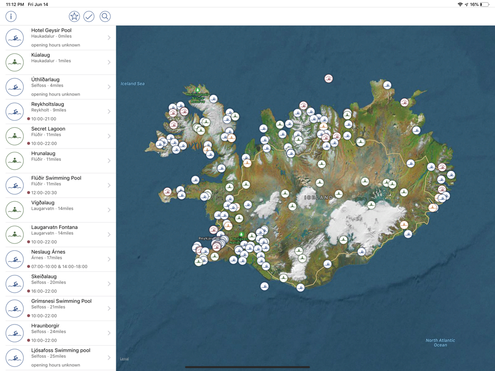Tap the Hraunborgir swimmer icon
495x371 pixels.
coord(14,333)
